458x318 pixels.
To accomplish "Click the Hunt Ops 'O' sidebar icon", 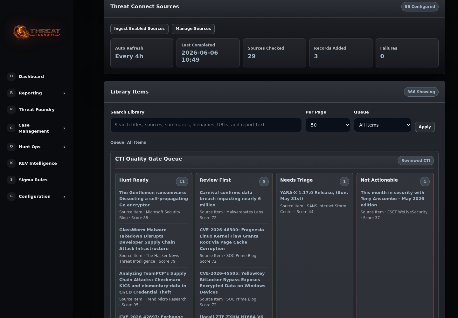I will pos(11,147).
